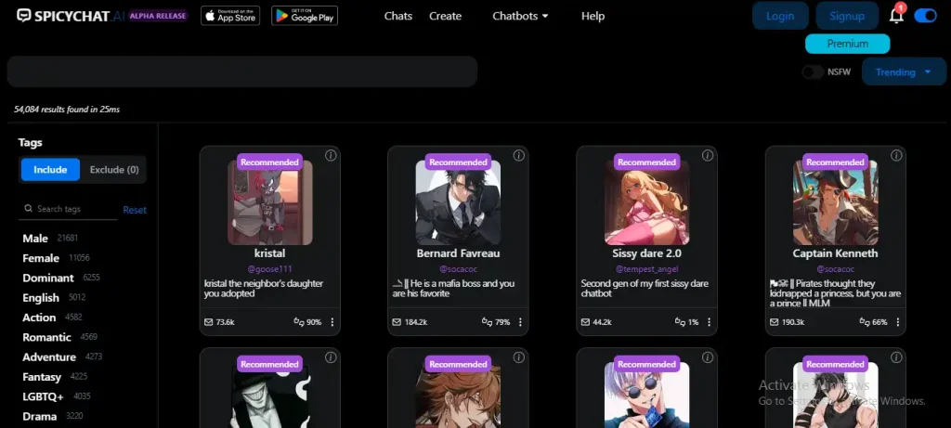Click the SpicyChat logo

click(x=71, y=16)
